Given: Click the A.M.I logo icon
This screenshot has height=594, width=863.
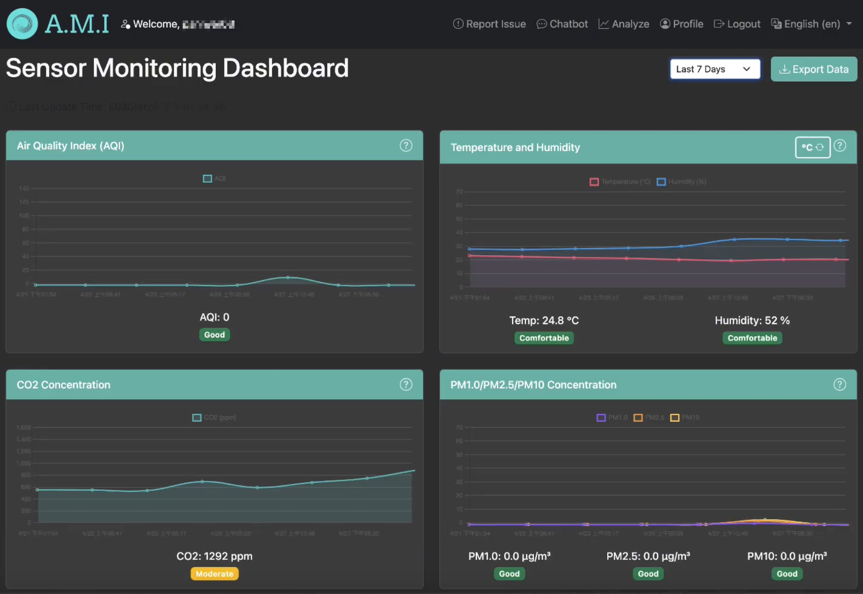Looking at the screenshot, I should [22, 24].
